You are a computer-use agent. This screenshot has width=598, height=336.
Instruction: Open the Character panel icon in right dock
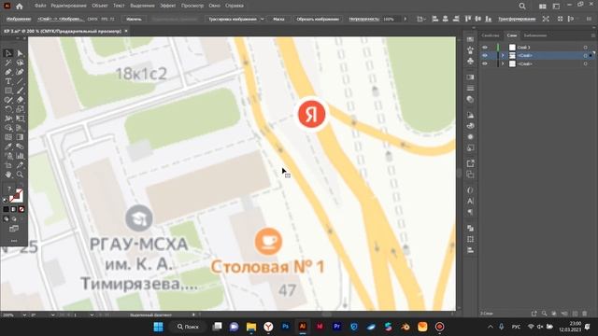pos(470,202)
